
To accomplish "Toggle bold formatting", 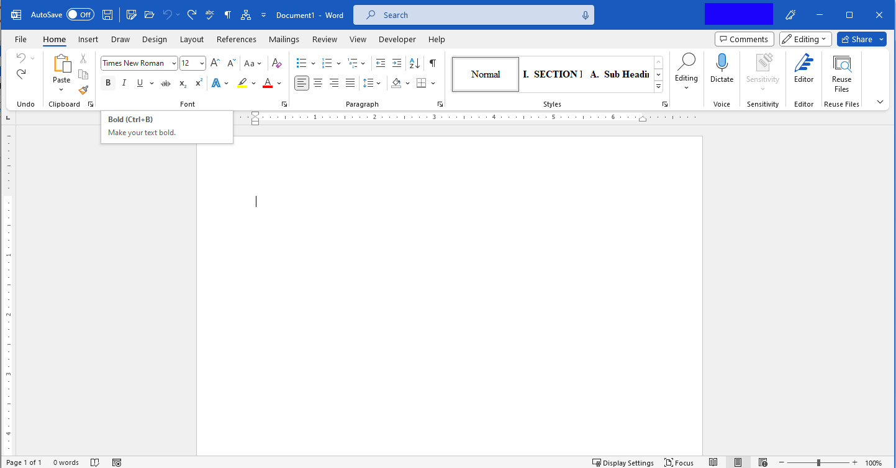I will (x=107, y=82).
